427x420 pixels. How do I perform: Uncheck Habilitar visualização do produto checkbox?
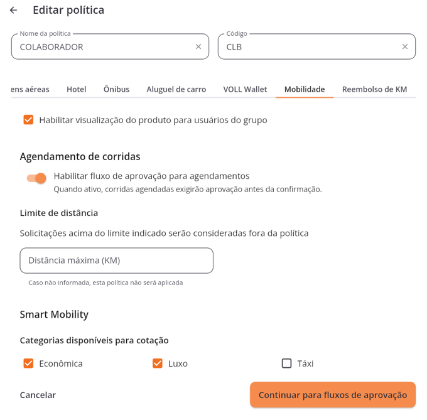(x=28, y=120)
